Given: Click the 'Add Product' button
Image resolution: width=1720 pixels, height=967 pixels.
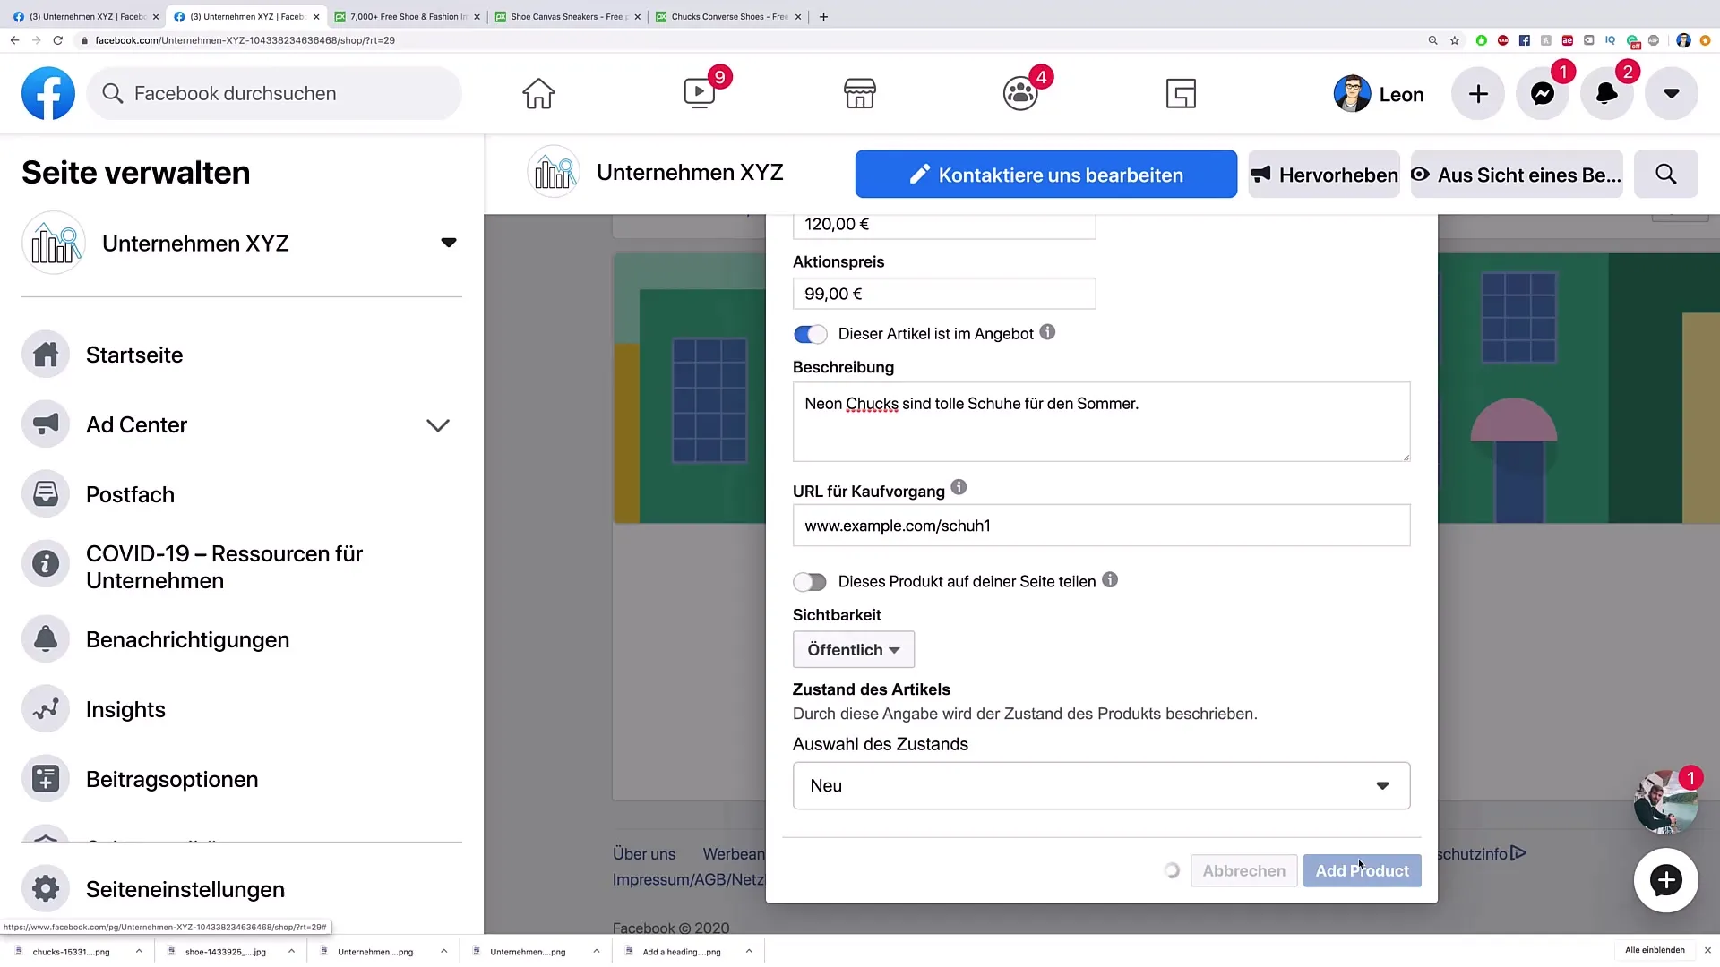Looking at the screenshot, I should point(1362,870).
